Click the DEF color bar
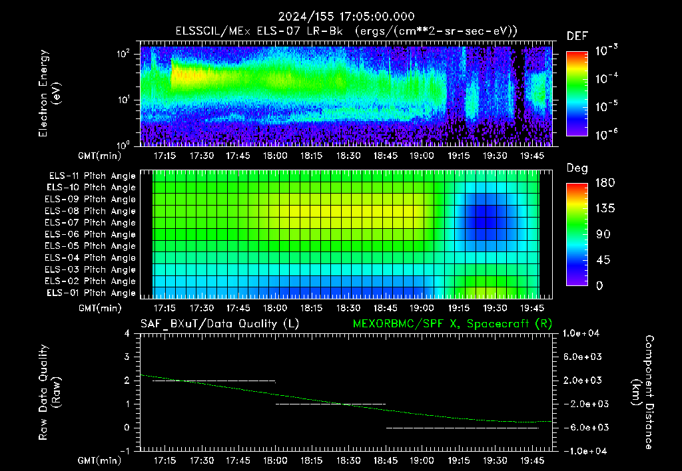This screenshot has width=682, height=471. [x=577, y=93]
